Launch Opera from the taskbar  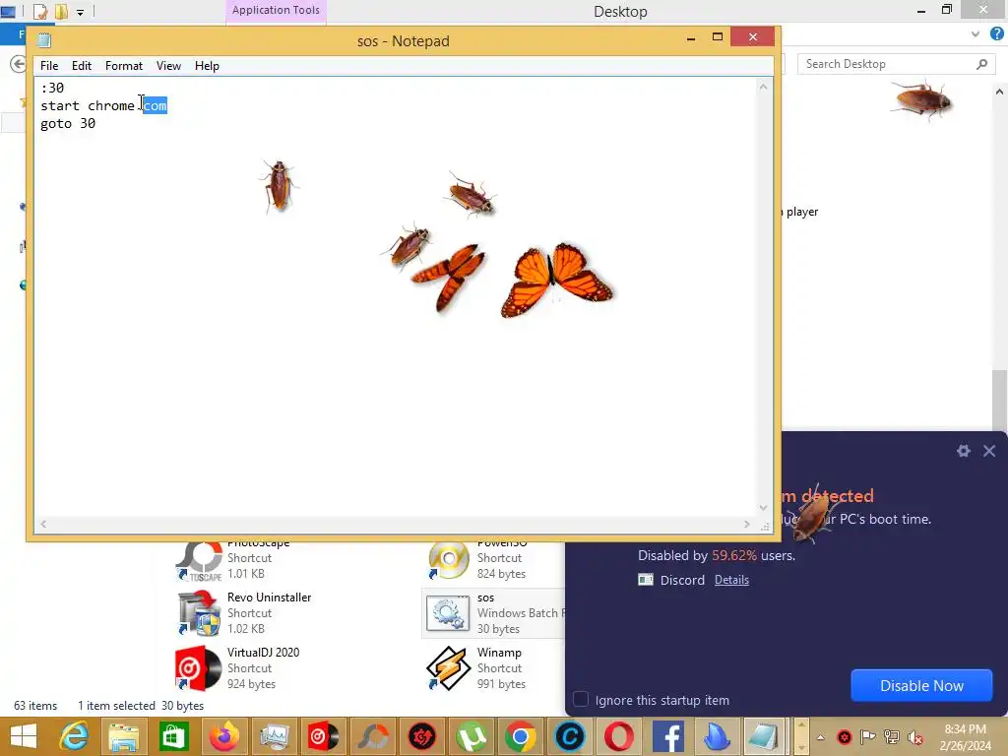tap(619, 736)
